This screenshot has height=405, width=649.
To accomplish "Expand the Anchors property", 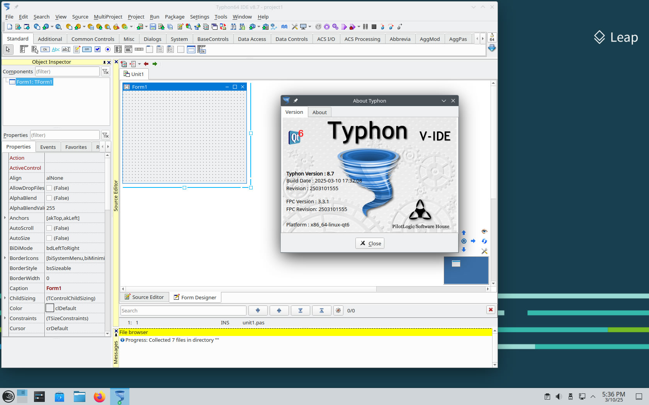I will pos(5,218).
